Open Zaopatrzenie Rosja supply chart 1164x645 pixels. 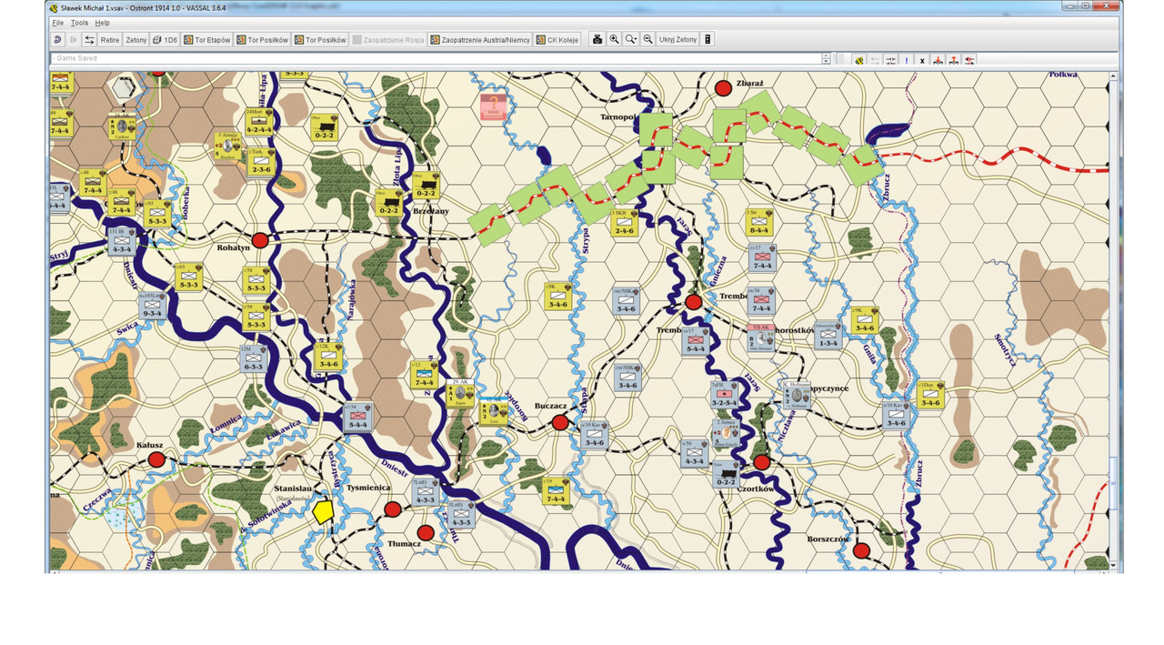pos(388,40)
